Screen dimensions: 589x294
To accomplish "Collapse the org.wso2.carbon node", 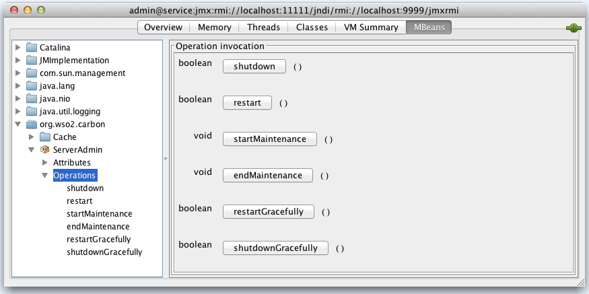I will tap(18, 124).
